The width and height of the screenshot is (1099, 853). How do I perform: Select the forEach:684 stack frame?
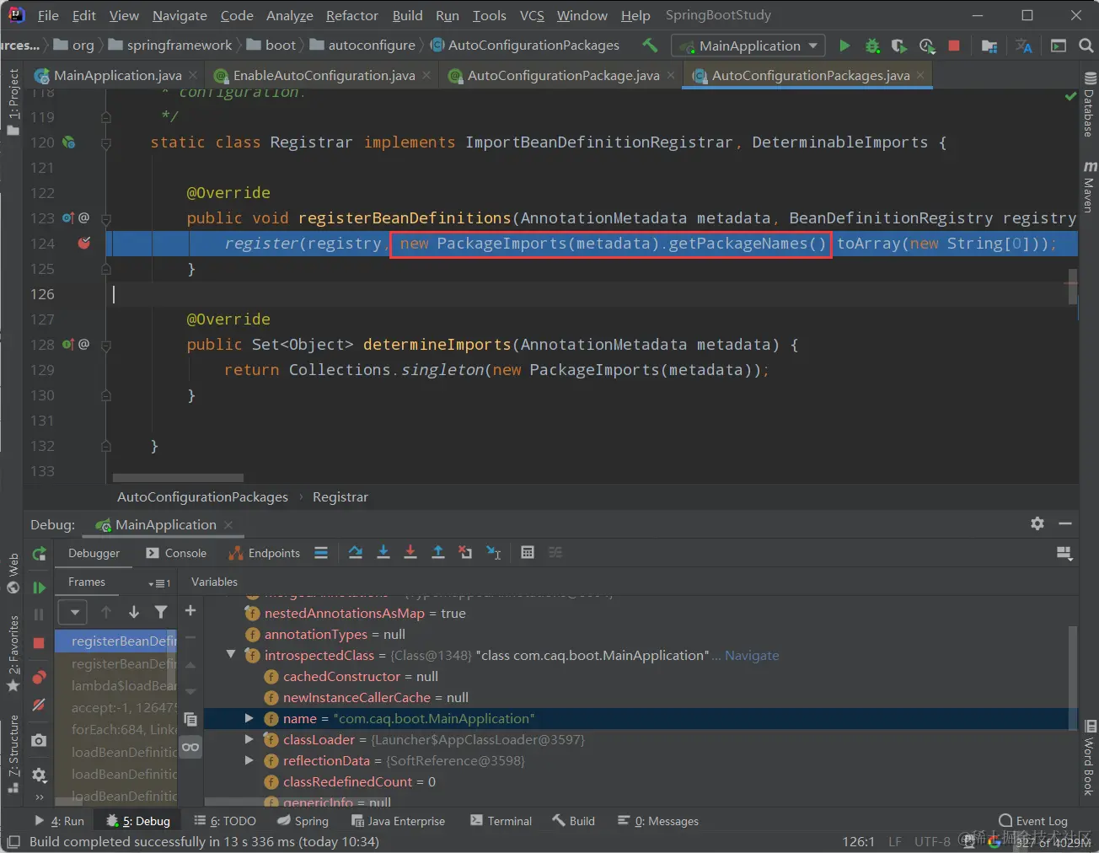tap(124, 729)
